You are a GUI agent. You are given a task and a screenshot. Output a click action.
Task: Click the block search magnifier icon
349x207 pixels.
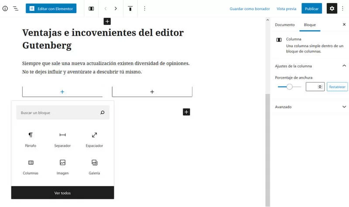(x=103, y=113)
